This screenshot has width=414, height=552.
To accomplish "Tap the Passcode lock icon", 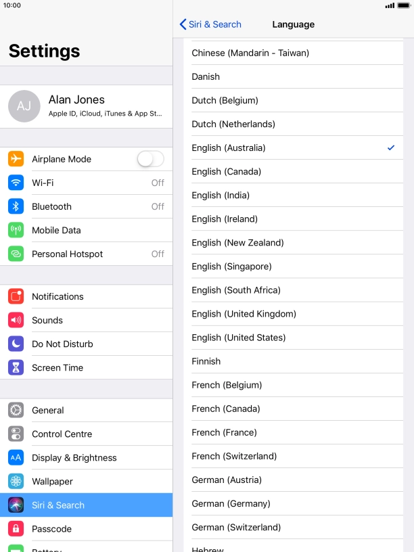I will pos(16,529).
